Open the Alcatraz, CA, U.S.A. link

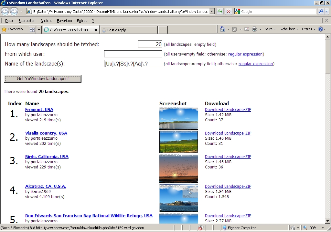(46, 186)
